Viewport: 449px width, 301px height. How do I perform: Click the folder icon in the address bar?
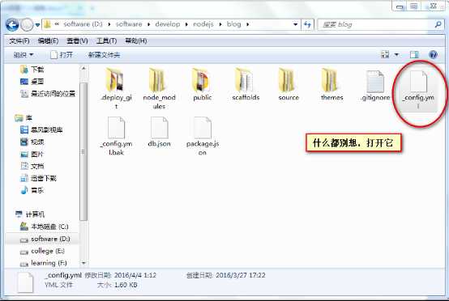[47, 24]
